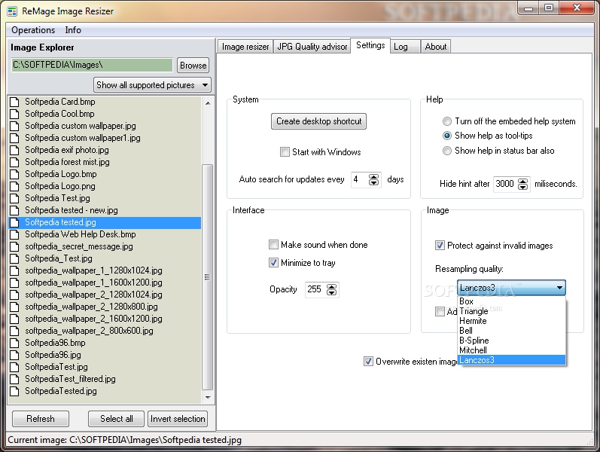Adjust the Opacity spinner arrows

pos(332,289)
